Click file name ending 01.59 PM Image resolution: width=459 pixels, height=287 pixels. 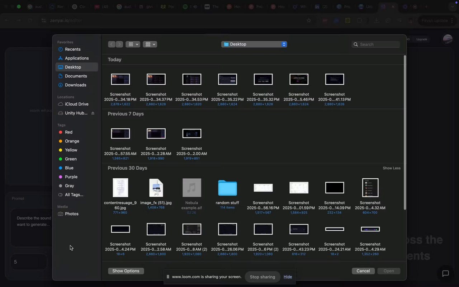coord(299,205)
